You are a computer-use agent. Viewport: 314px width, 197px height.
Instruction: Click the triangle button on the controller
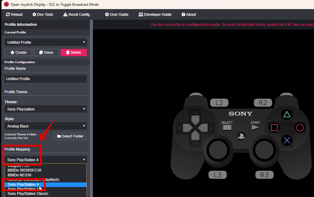[287, 114]
